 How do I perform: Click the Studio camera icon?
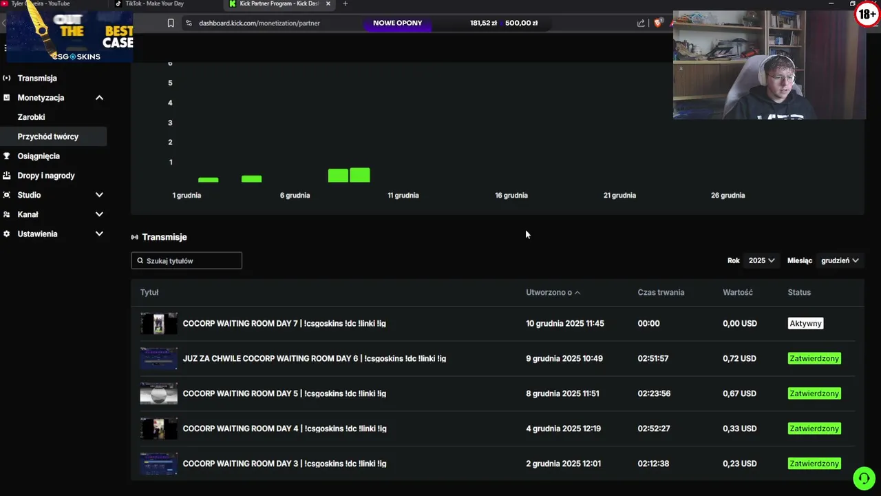7,195
